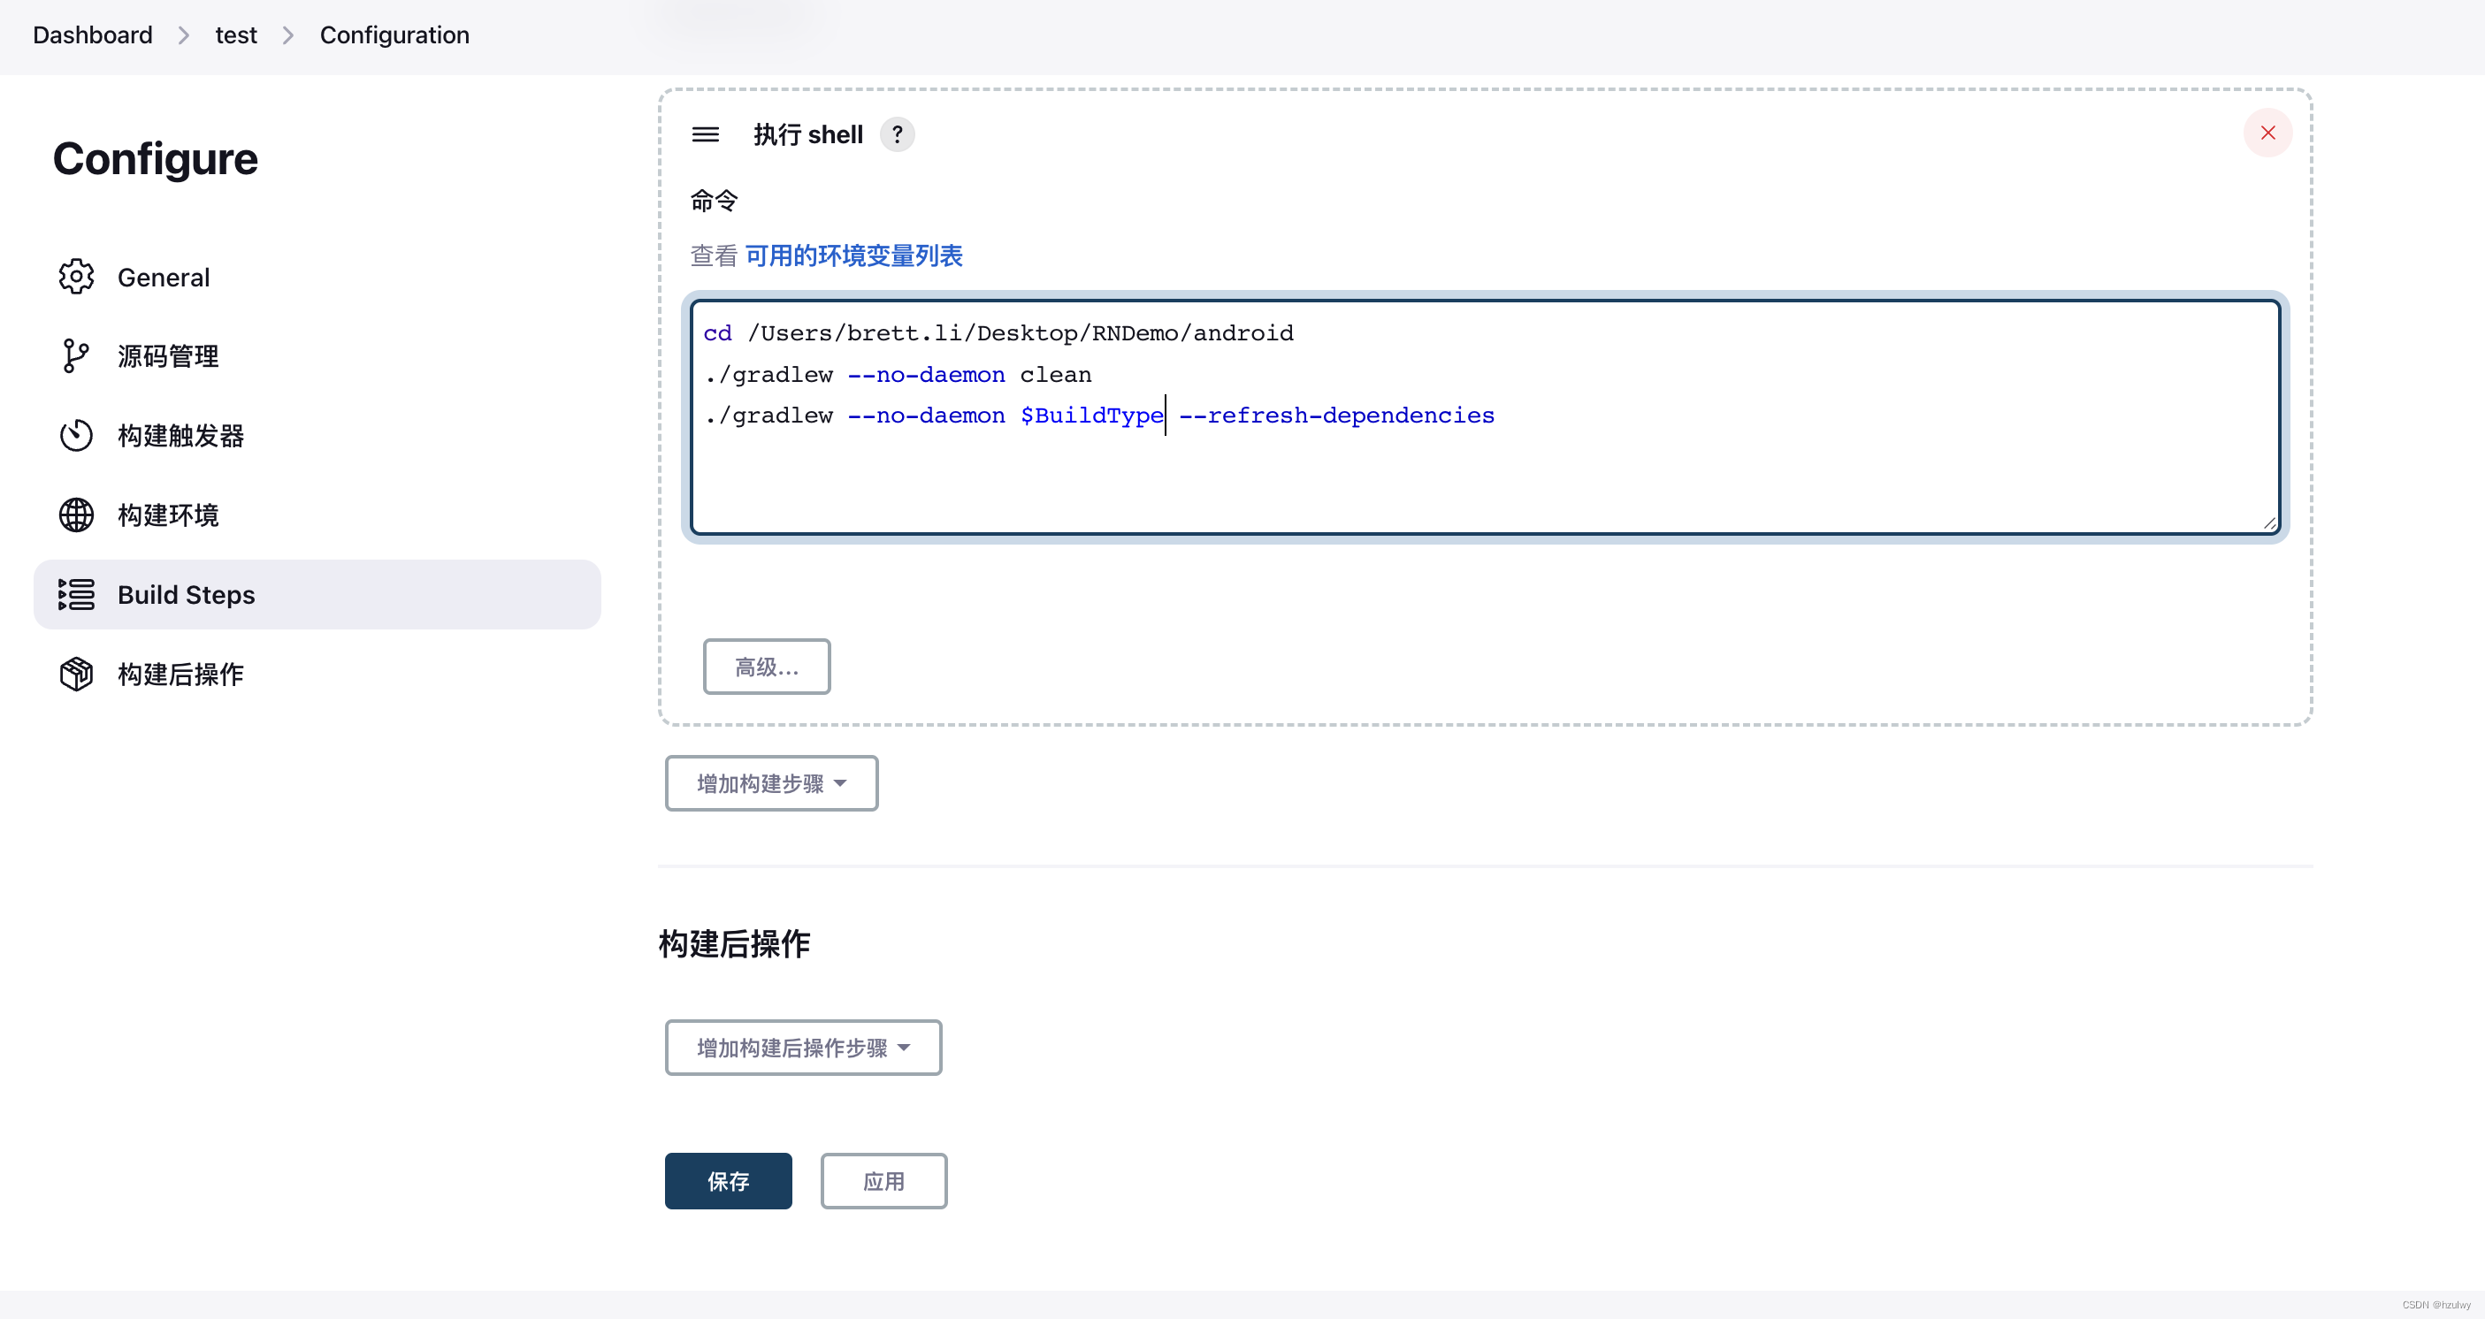2485x1319 pixels.
Task: Go to the Dashboard breadcrumb
Action: [x=93, y=35]
